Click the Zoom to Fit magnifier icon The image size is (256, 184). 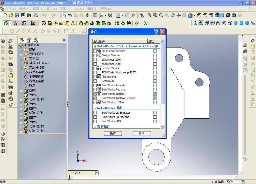point(149,15)
